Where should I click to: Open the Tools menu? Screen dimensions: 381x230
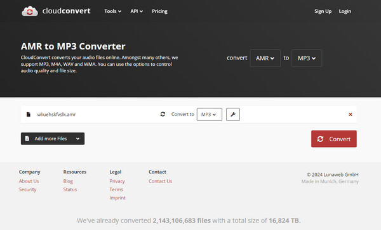tap(113, 11)
